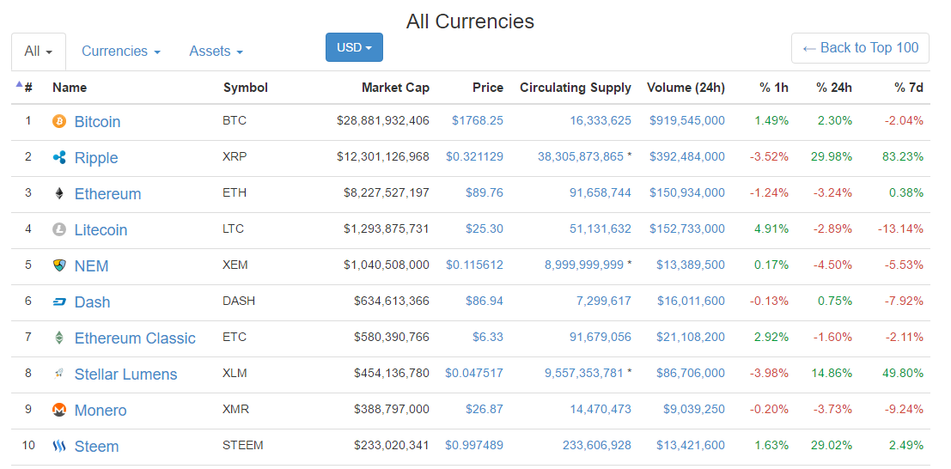Open the Ethereum Classic name link
This screenshot has width=951, height=469.
coord(135,338)
